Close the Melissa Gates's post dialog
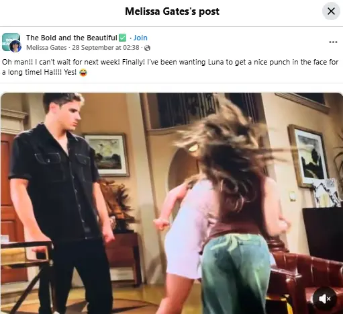 click(331, 11)
